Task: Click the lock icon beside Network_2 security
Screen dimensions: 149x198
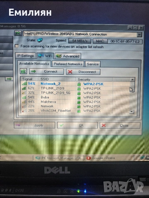Action: click(x=79, y=84)
